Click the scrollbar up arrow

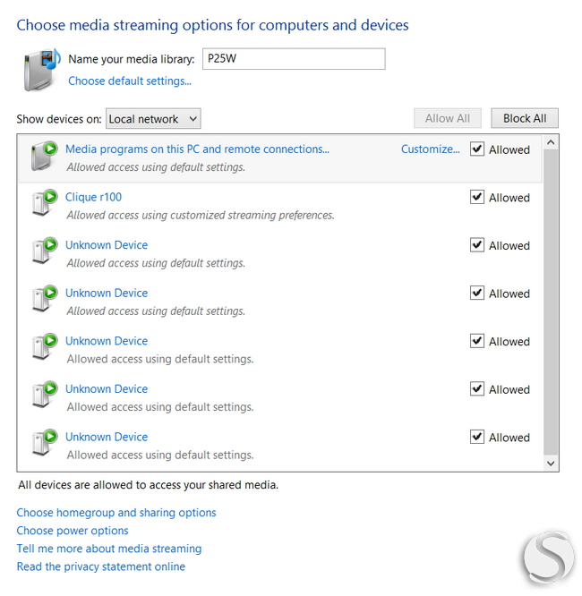[x=551, y=143]
